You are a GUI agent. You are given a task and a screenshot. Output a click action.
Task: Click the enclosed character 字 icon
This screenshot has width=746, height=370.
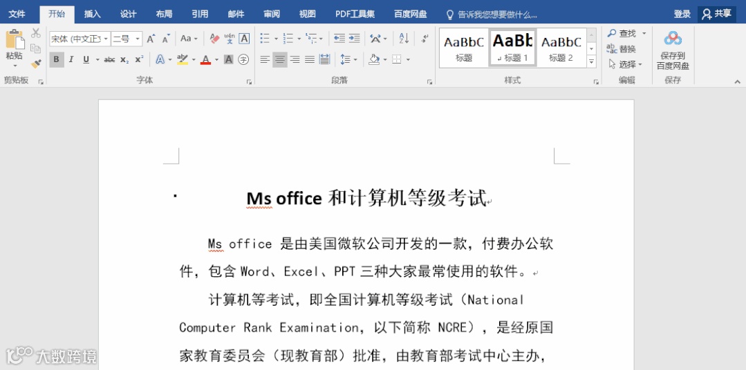click(243, 59)
